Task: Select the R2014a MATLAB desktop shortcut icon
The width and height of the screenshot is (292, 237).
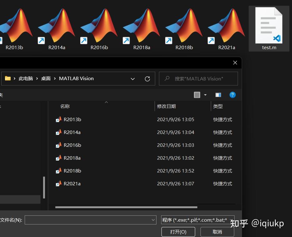Action: [57, 26]
